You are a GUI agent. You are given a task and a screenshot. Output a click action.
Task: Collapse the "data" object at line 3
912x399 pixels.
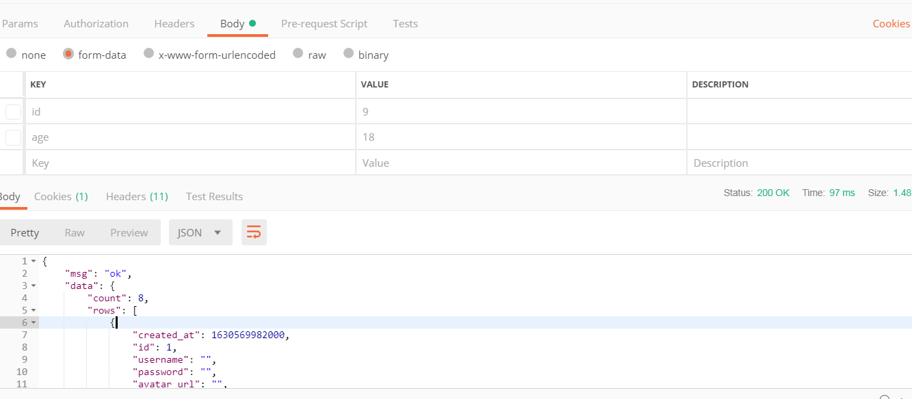point(34,286)
